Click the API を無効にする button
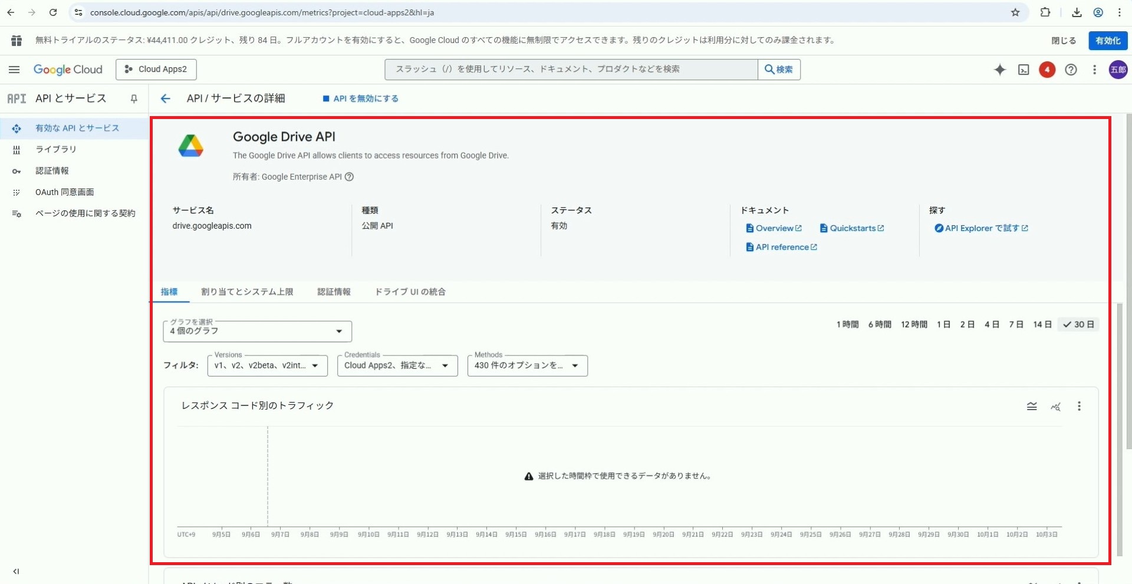The height and width of the screenshot is (584, 1132). pyautogui.click(x=361, y=98)
